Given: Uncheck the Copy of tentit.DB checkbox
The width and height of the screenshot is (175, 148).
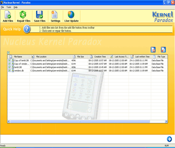Looking at the screenshot, I should click(x=9, y=61).
